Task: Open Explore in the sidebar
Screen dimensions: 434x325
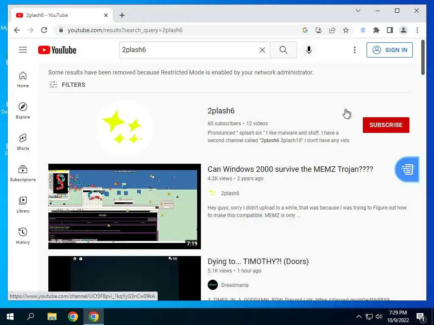Action: tap(23, 111)
